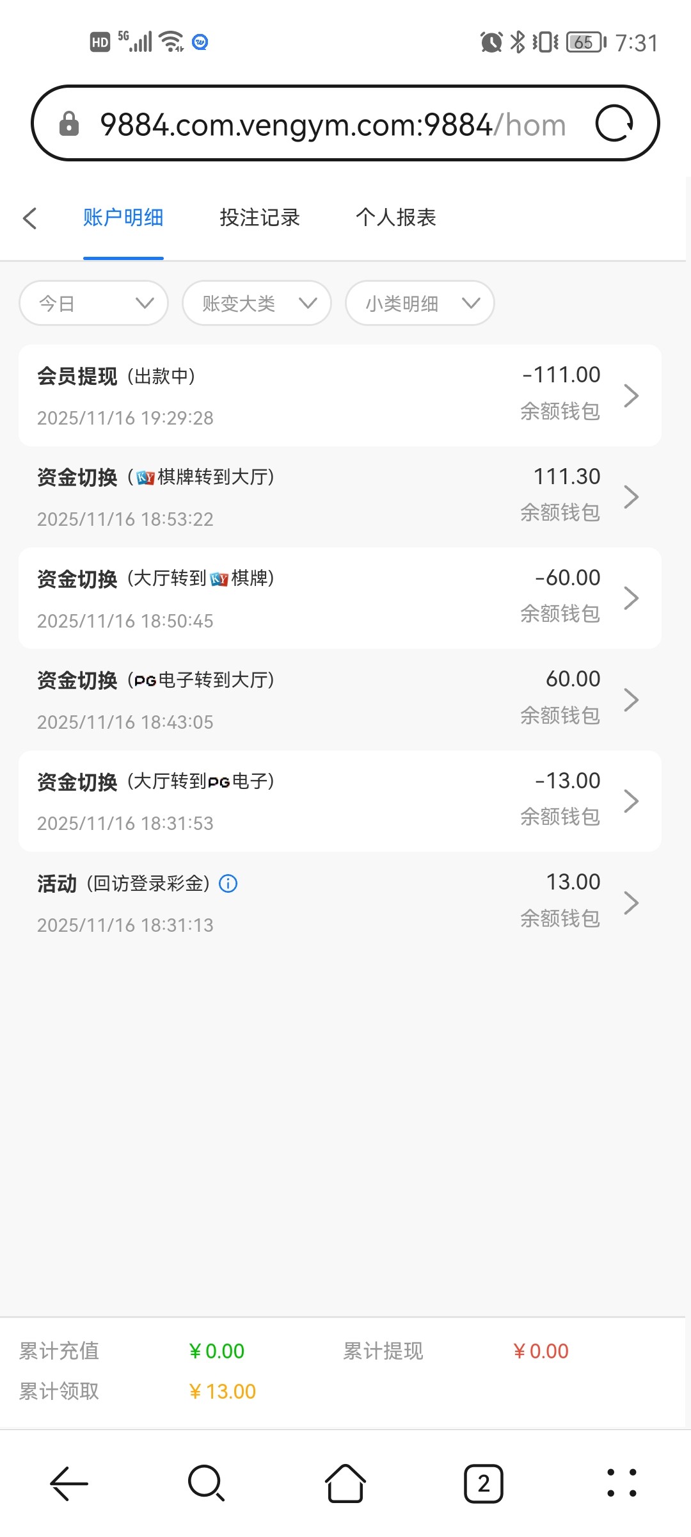Image resolution: width=691 pixels, height=1537 pixels.
Task: Open the 小类明细 subcategory dropdown
Action: click(420, 303)
